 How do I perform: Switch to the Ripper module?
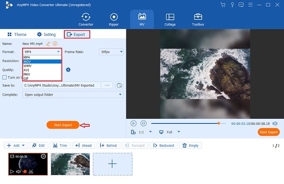[x=114, y=19]
